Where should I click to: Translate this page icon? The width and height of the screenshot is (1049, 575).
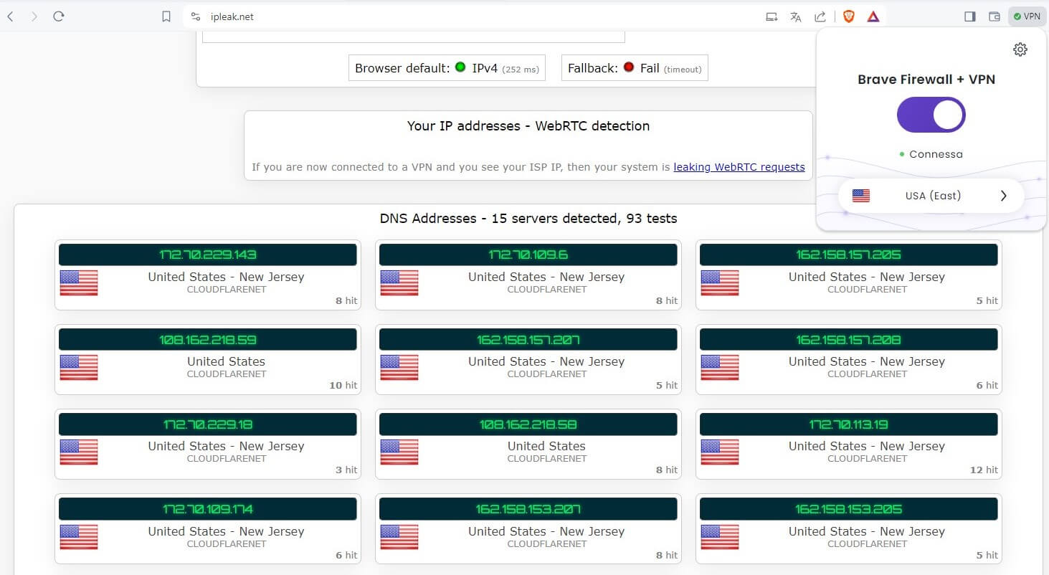coord(796,16)
